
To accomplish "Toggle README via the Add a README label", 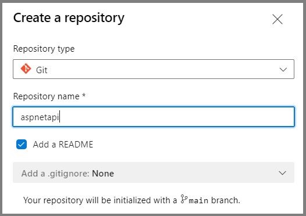I will (x=63, y=145).
